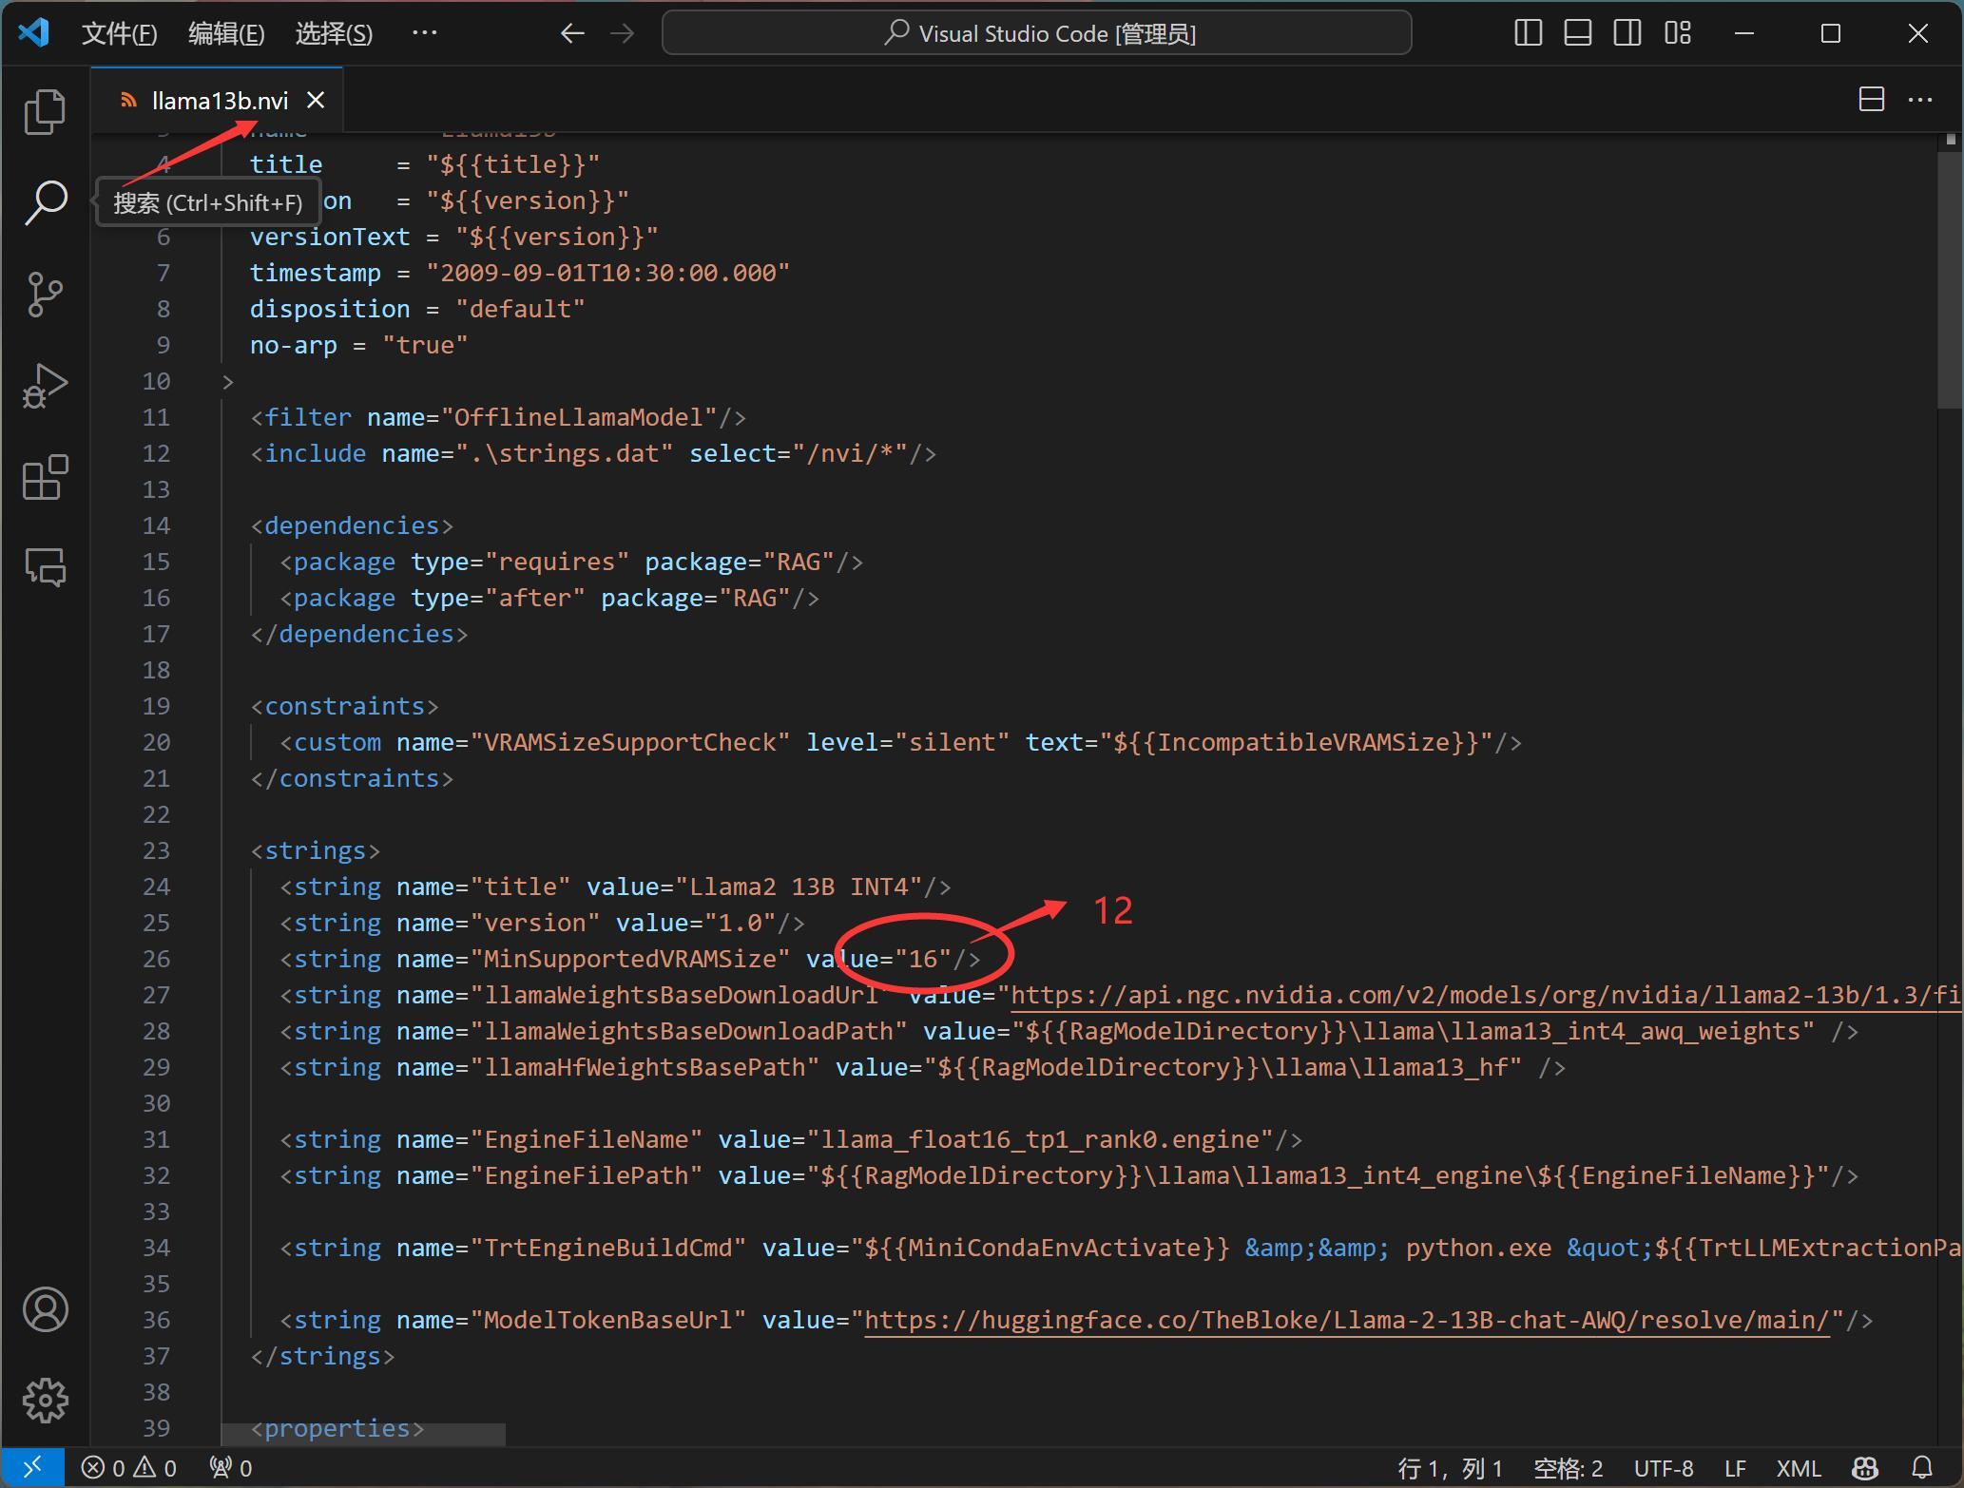Click line number 26 in gutter
Viewport: 1964px width, 1488px height.
(x=156, y=959)
